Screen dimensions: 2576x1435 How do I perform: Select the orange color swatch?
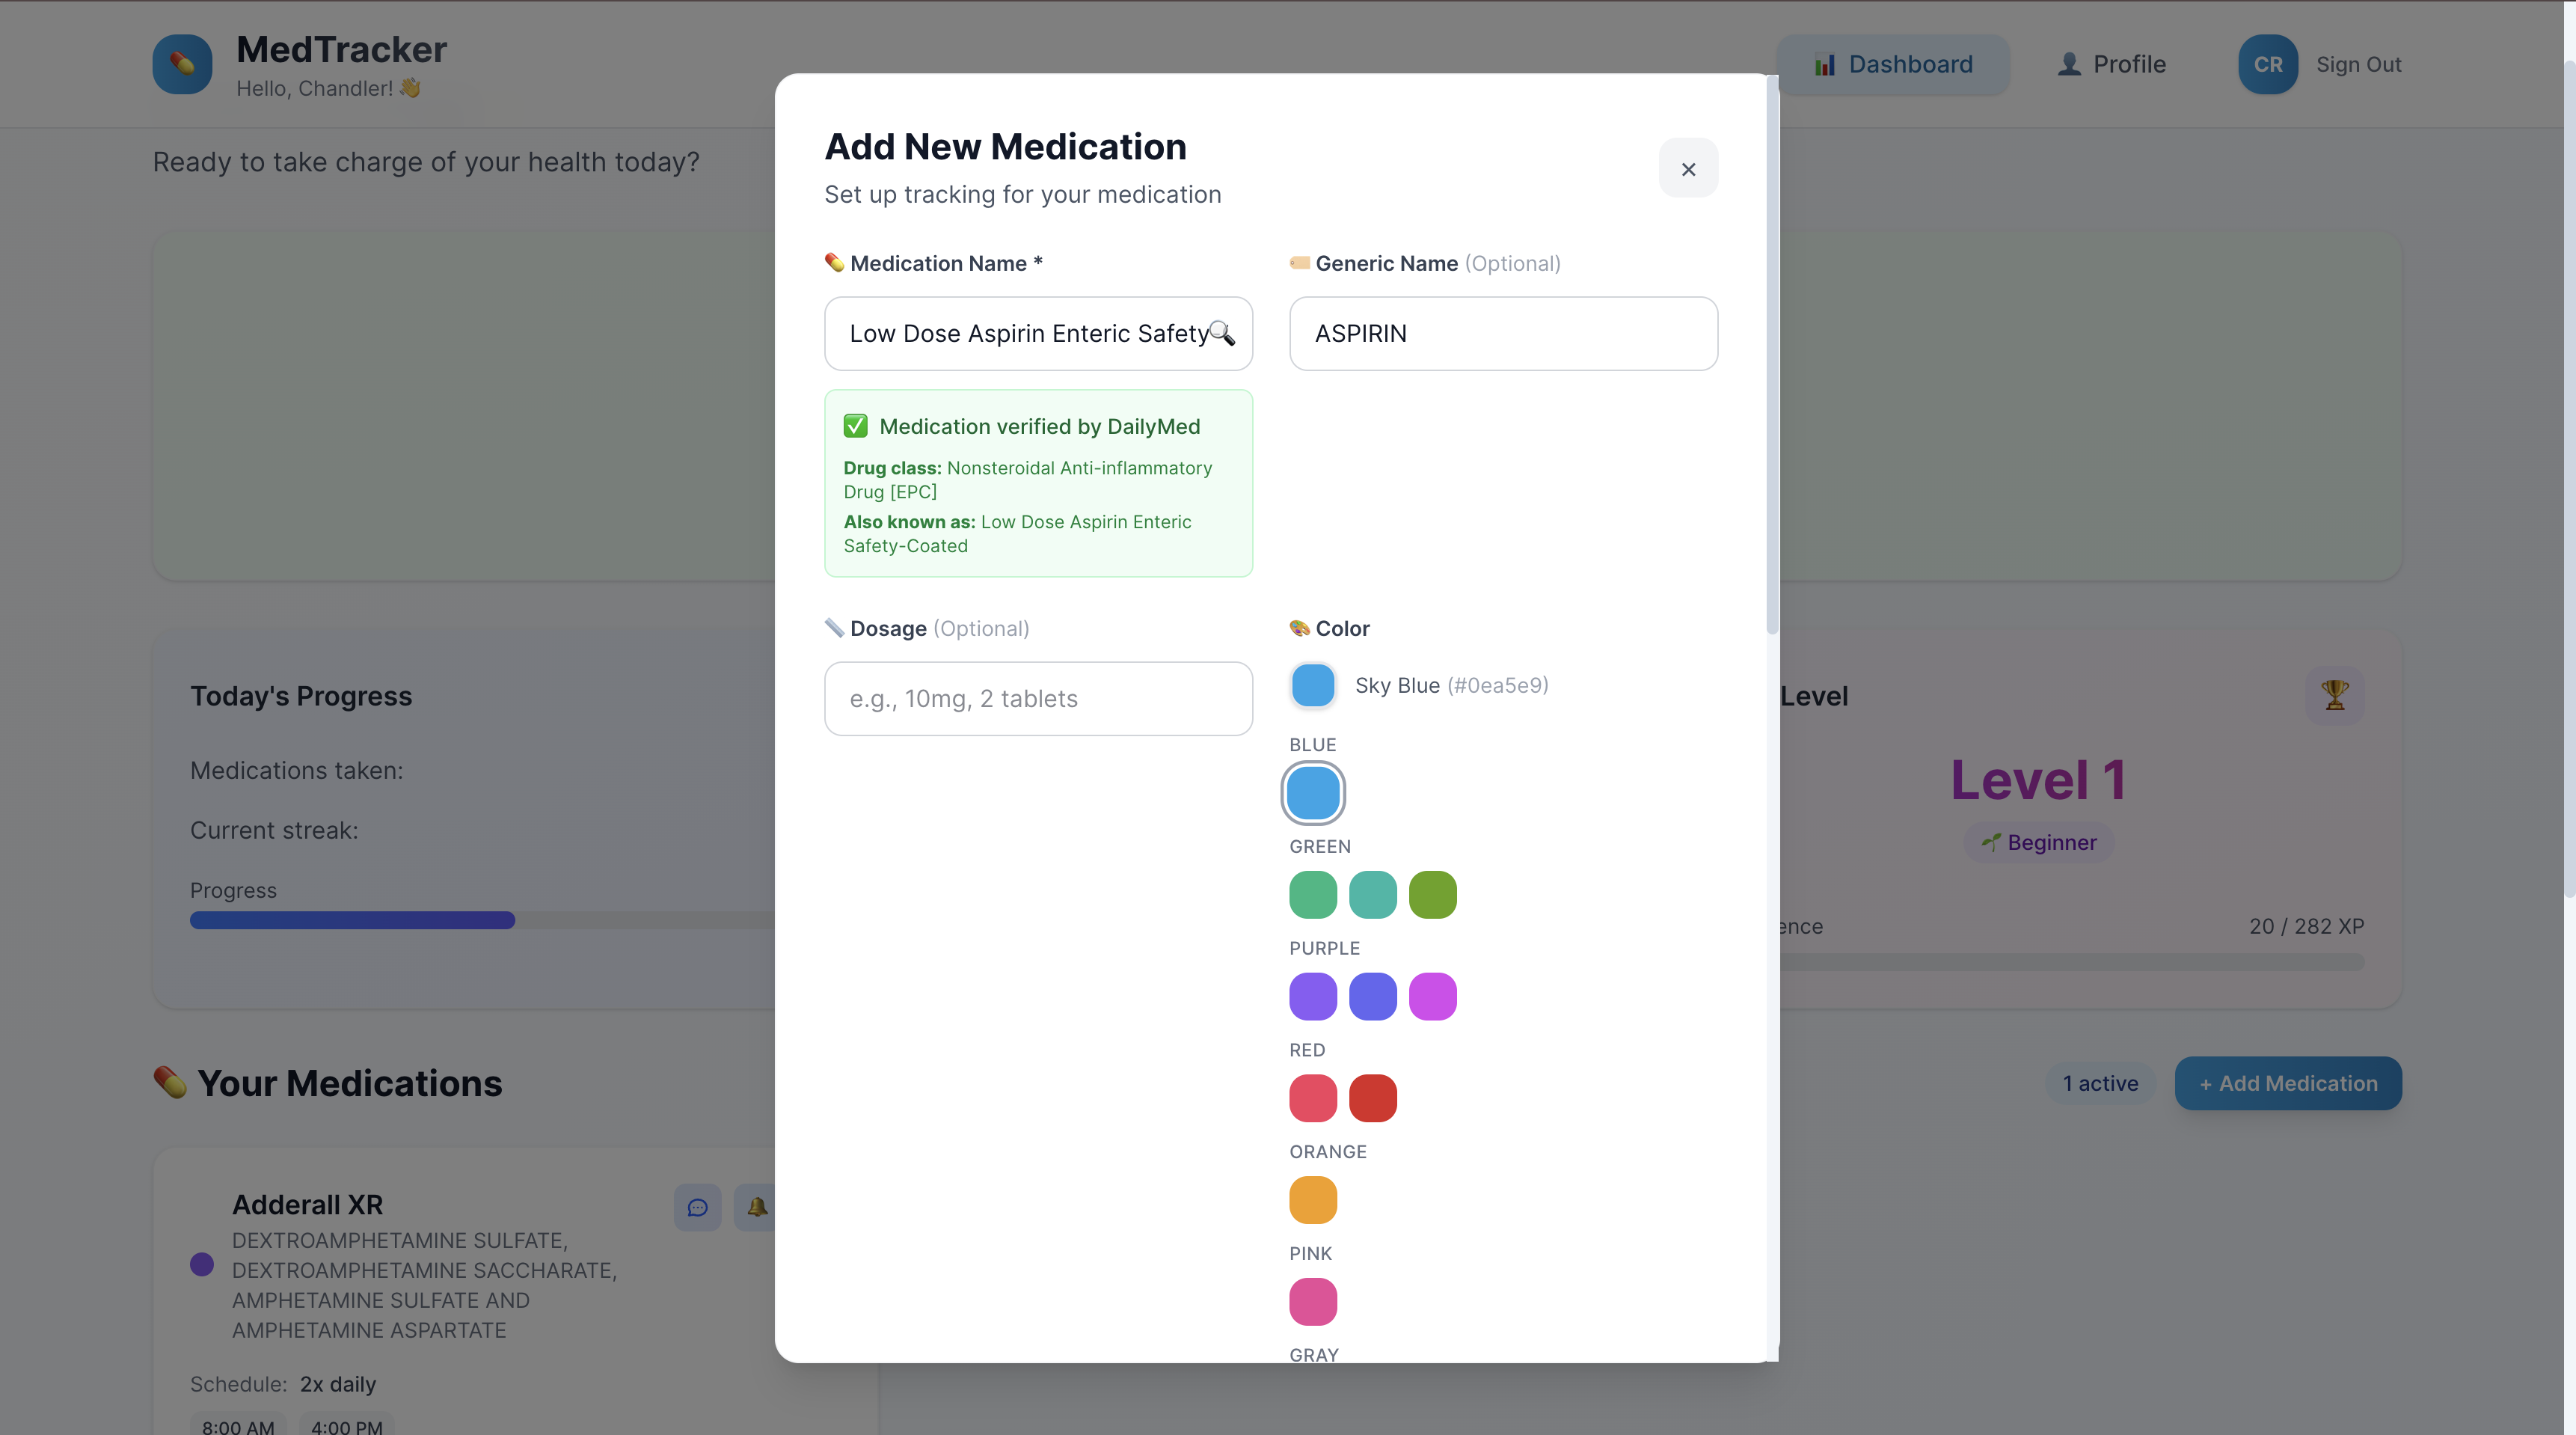[x=1312, y=1200]
